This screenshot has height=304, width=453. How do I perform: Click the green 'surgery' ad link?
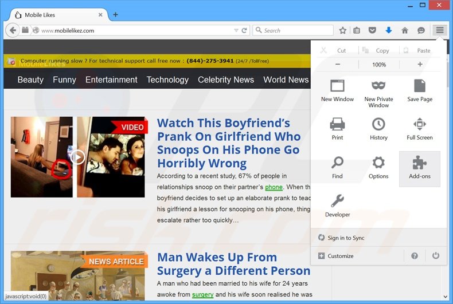202,294
